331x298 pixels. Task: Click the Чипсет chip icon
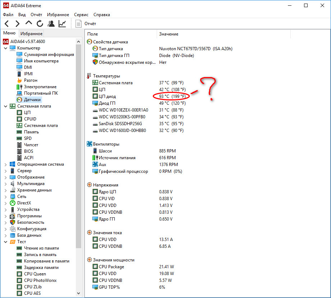pyautogui.click(x=19, y=145)
